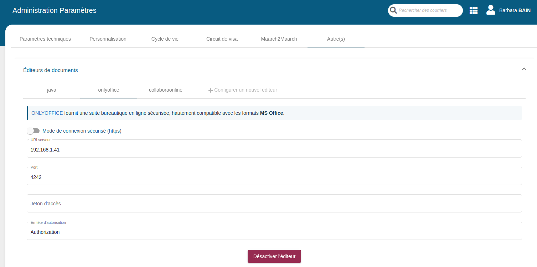Image resolution: width=537 pixels, height=267 pixels.
Task: Switch to the Personnalisation tab
Action: pyautogui.click(x=108, y=39)
